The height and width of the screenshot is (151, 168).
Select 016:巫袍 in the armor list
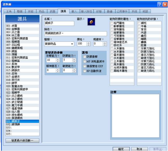(22, 74)
